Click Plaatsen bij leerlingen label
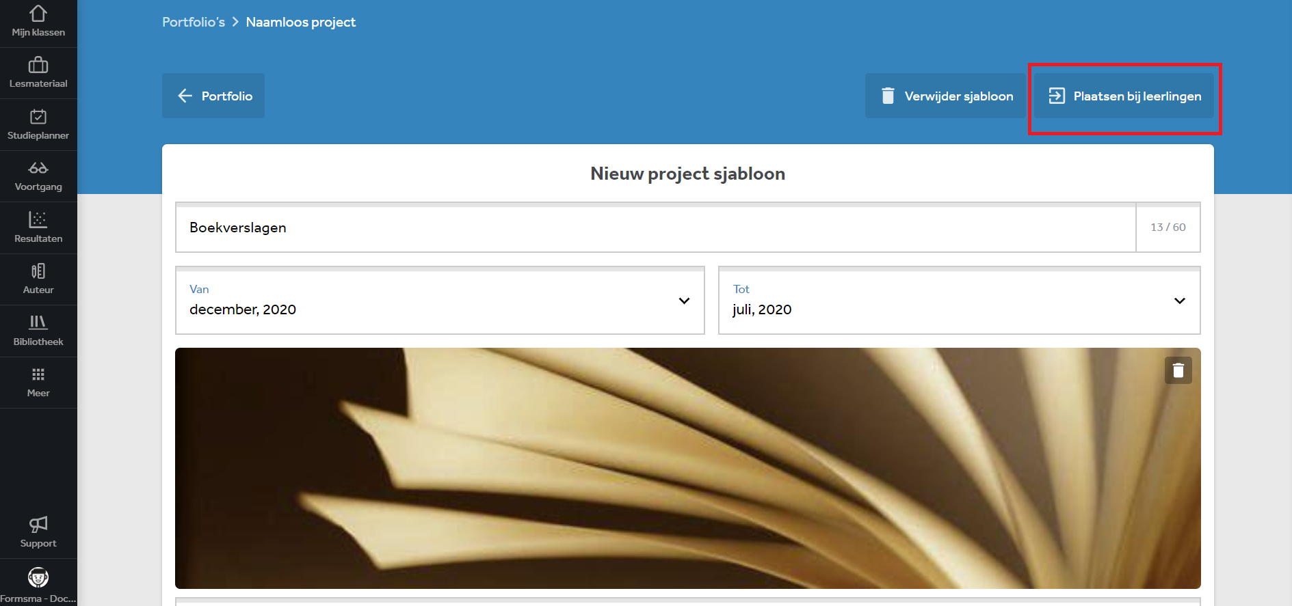This screenshot has height=606, width=1292. (1137, 96)
